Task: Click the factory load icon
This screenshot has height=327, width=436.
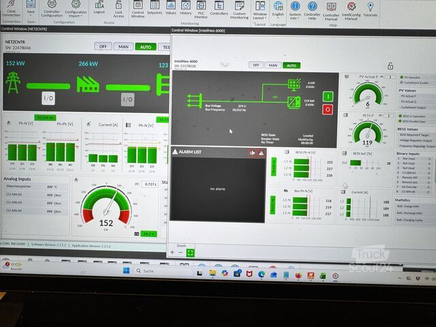Action: tap(88, 84)
